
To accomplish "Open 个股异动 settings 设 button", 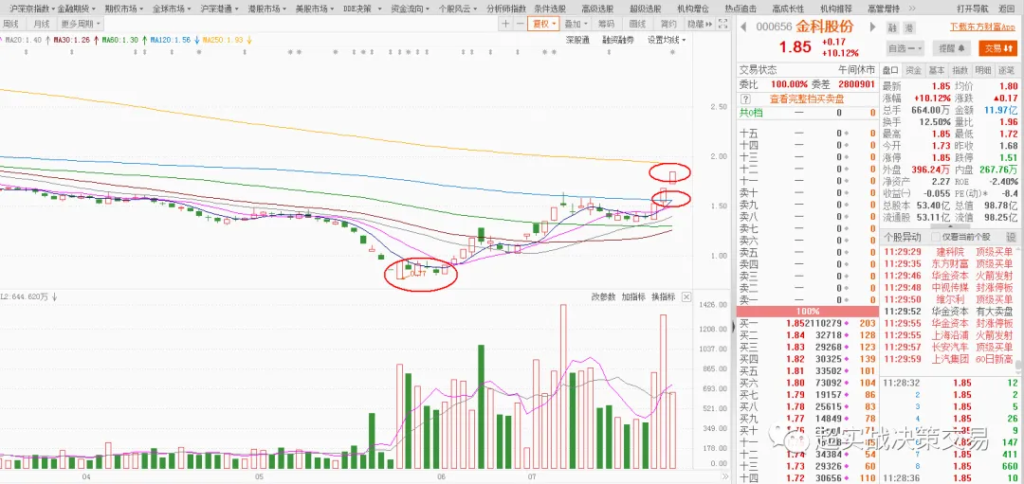I will (1011, 237).
